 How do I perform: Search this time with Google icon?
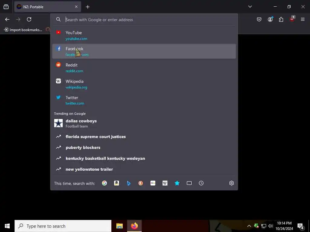104,183
